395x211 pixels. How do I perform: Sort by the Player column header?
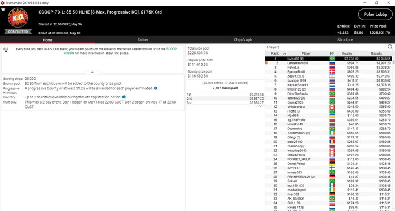306,53
